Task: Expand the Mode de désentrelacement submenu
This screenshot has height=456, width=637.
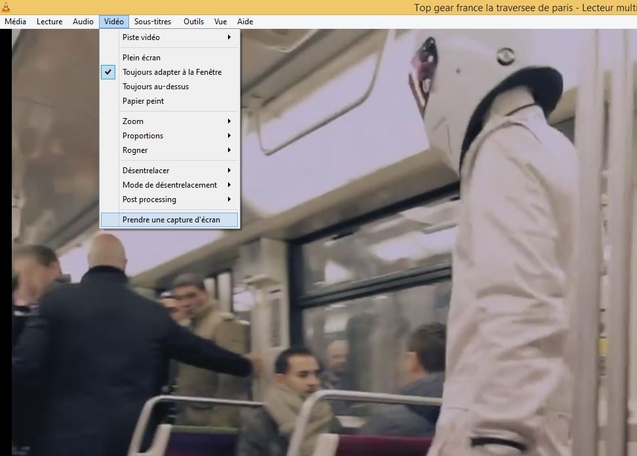Action: click(170, 185)
